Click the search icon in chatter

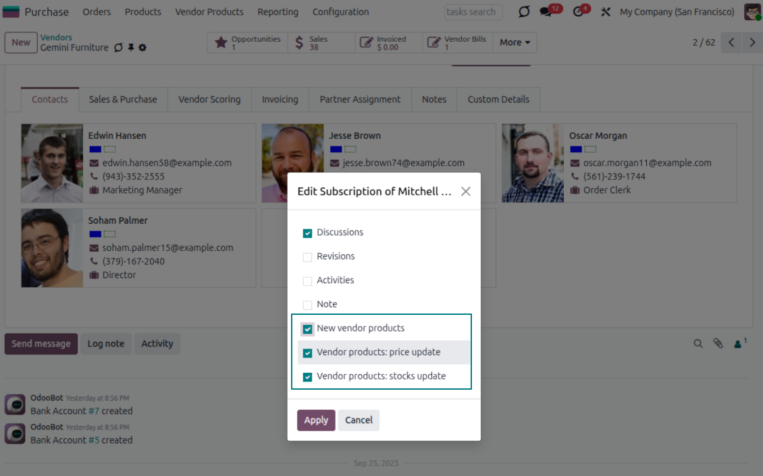698,344
